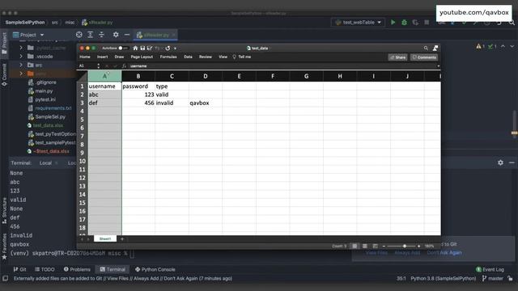Click the Excel Comments button
The image size is (518, 291).
424,57
